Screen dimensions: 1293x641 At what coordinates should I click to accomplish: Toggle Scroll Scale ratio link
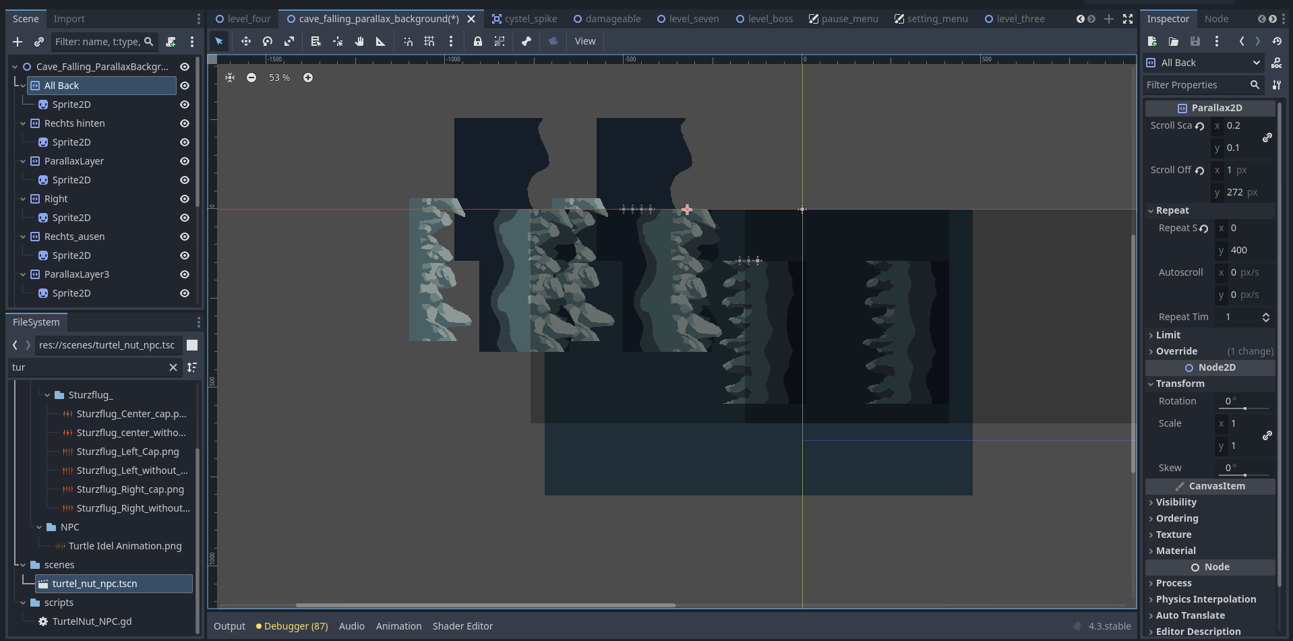pos(1267,138)
